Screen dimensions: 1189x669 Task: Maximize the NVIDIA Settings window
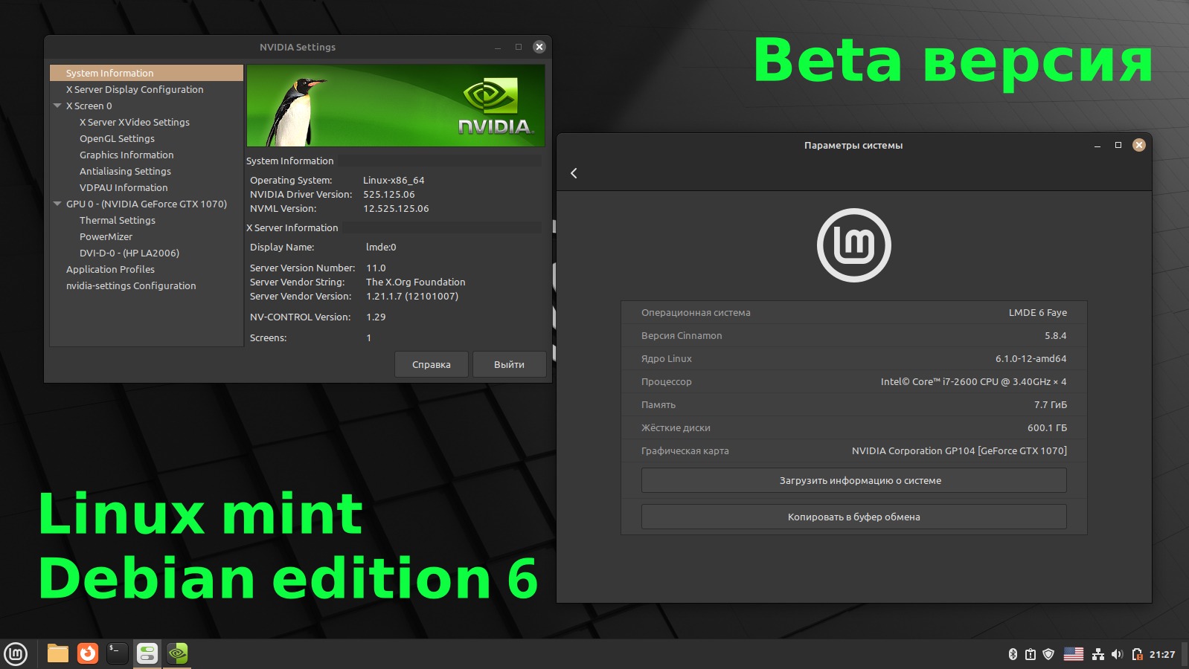(519, 47)
